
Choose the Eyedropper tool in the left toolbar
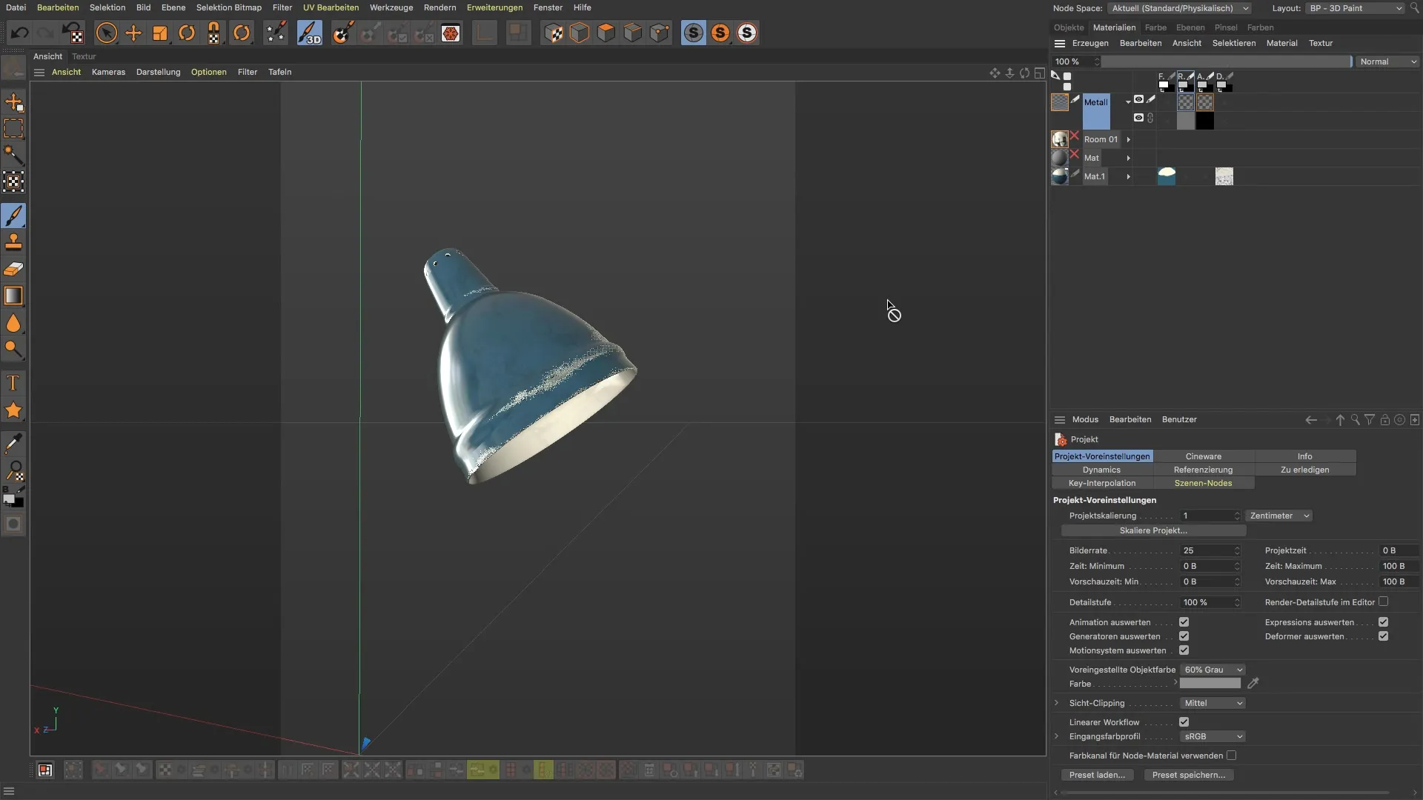click(x=13, y=444)
